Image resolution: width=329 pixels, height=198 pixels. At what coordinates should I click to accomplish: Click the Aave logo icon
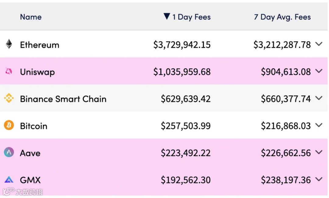tap(9, 152)
